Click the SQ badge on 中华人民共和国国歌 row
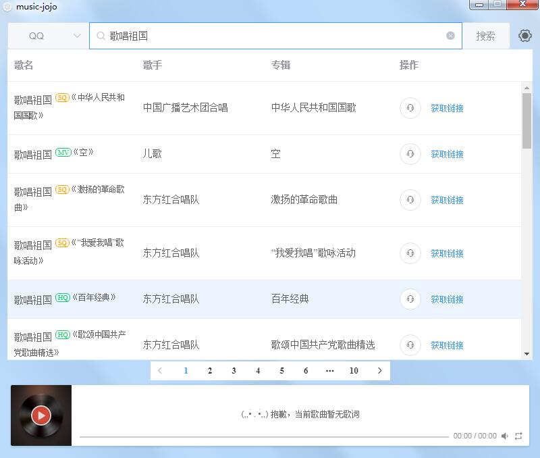The width and height of the screenshot is (540, 458). [62, 98]
